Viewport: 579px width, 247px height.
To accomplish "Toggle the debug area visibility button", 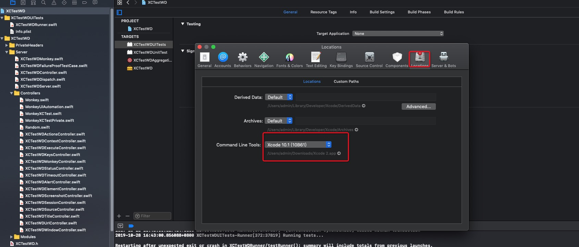I will coord(120,226).
